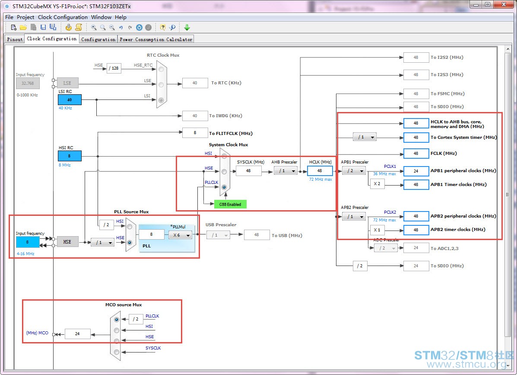Open help with the question mark icon

[162, 27]
